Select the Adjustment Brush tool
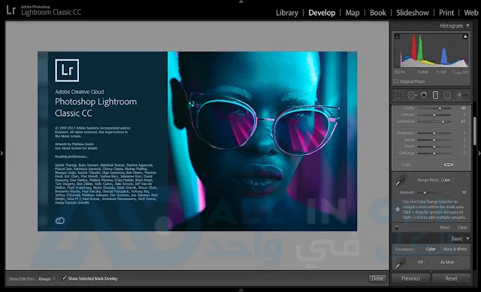The width and height of the screenshot is (481, 292). 462,95
